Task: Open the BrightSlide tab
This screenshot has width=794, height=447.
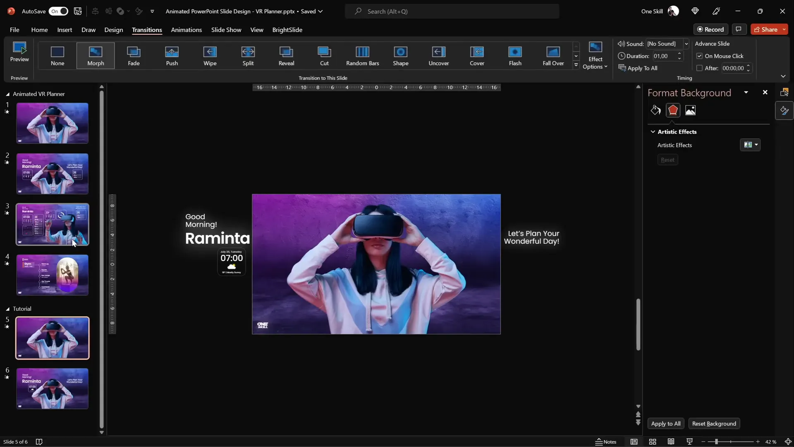Action: [x=287, y=30]
